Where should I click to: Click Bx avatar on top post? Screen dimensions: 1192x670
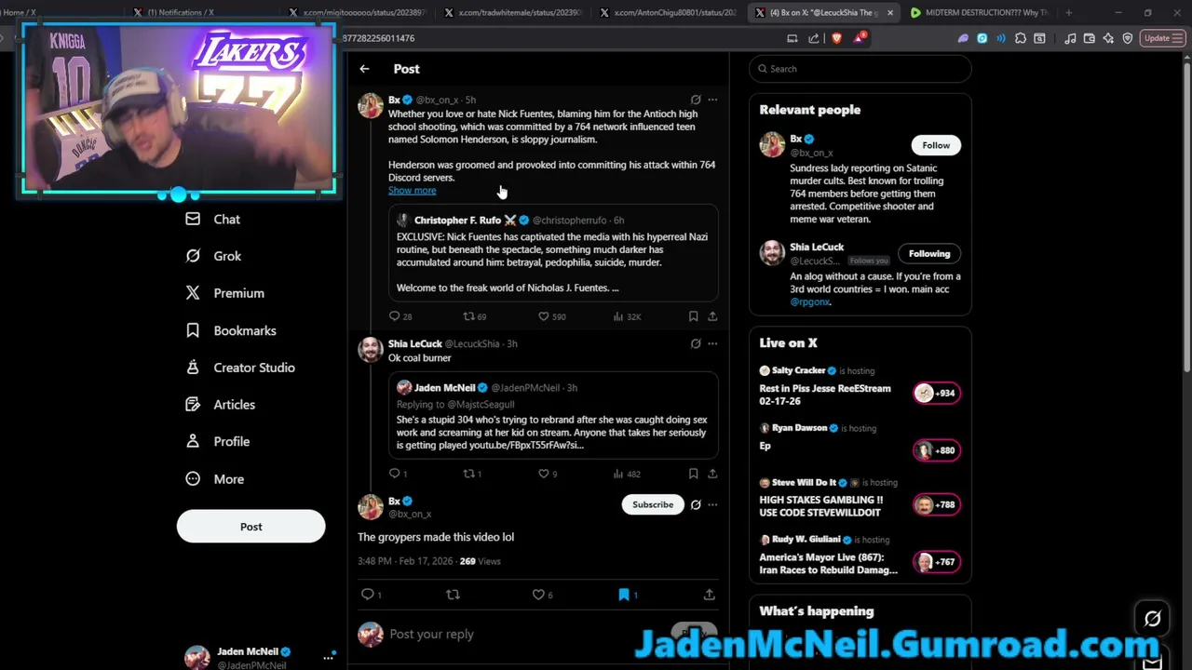pyautogui.click(x=371, y=105)
